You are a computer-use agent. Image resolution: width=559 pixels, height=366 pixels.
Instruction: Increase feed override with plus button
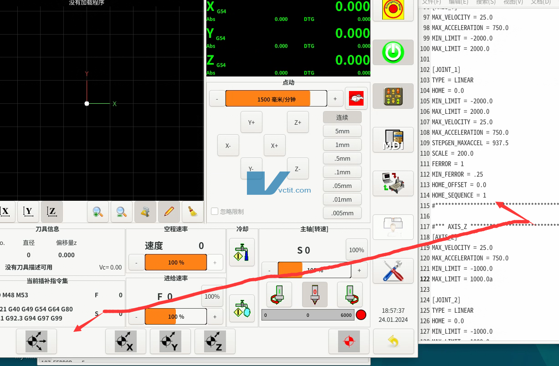click(x=215, y=316)
